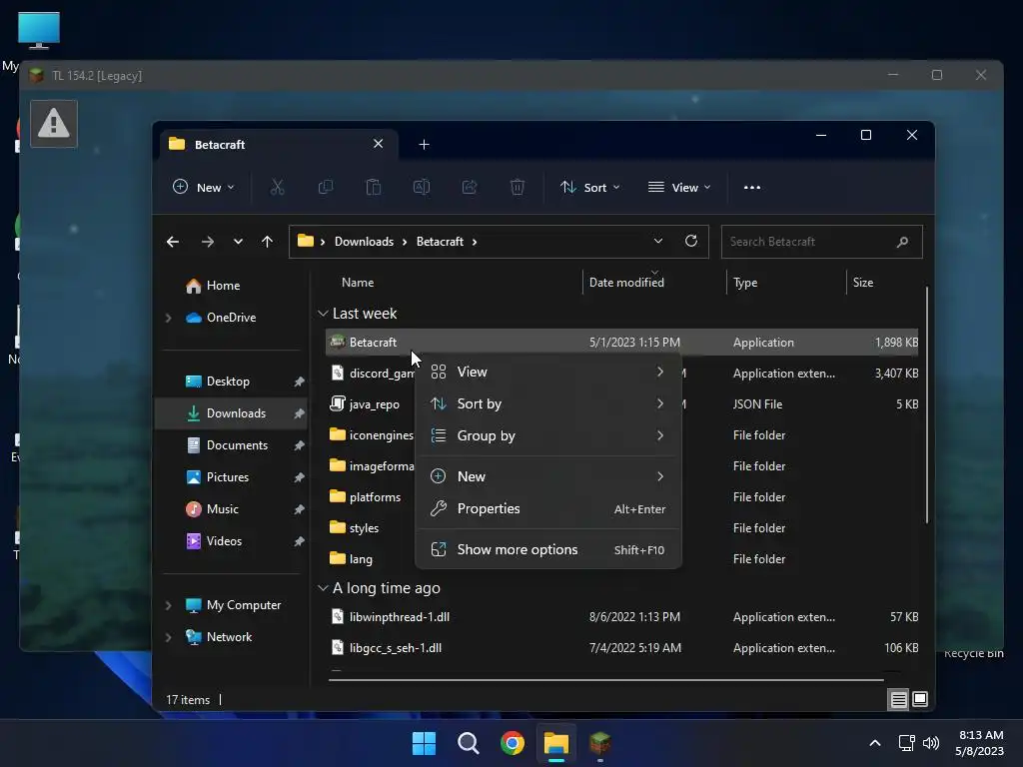Viewport: 1023px width, 767px height.
Task: Open Pictures in the navigation pane
Action: [x=227, y=477]
